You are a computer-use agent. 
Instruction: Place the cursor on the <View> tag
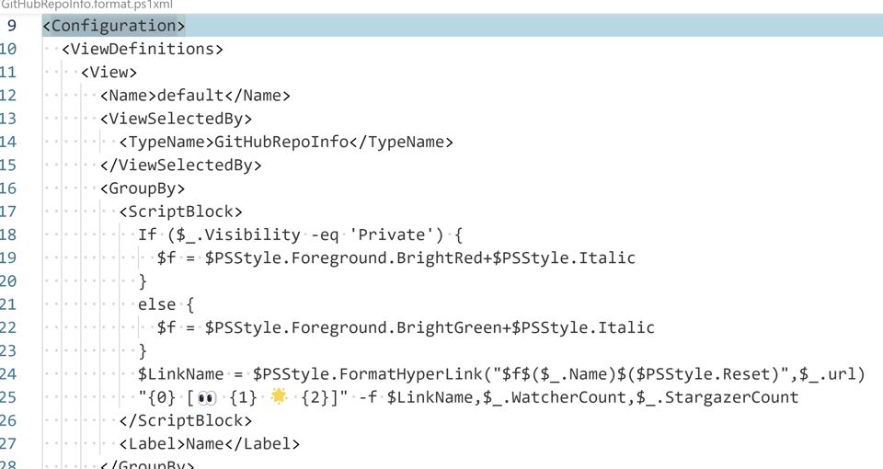pyautogui.click(x=109, y=72)
